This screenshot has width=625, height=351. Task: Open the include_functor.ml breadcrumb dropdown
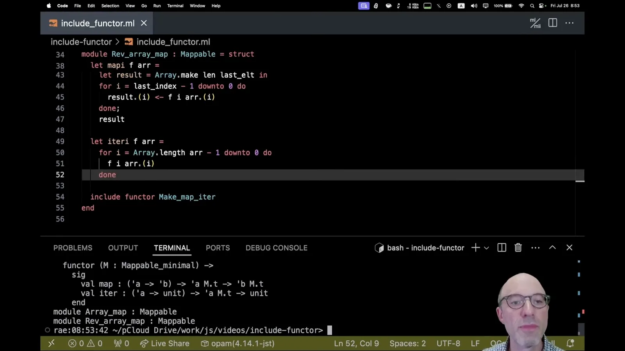click(168, 42)
